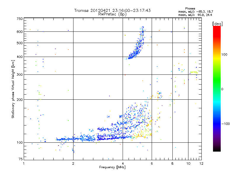Viewport: 237px width, 178px height.
Task: Click the '2' x-axis tick label
Action: [73, 163]
